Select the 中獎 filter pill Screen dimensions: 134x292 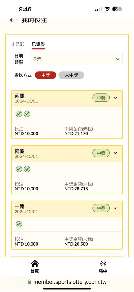[45, 75]
